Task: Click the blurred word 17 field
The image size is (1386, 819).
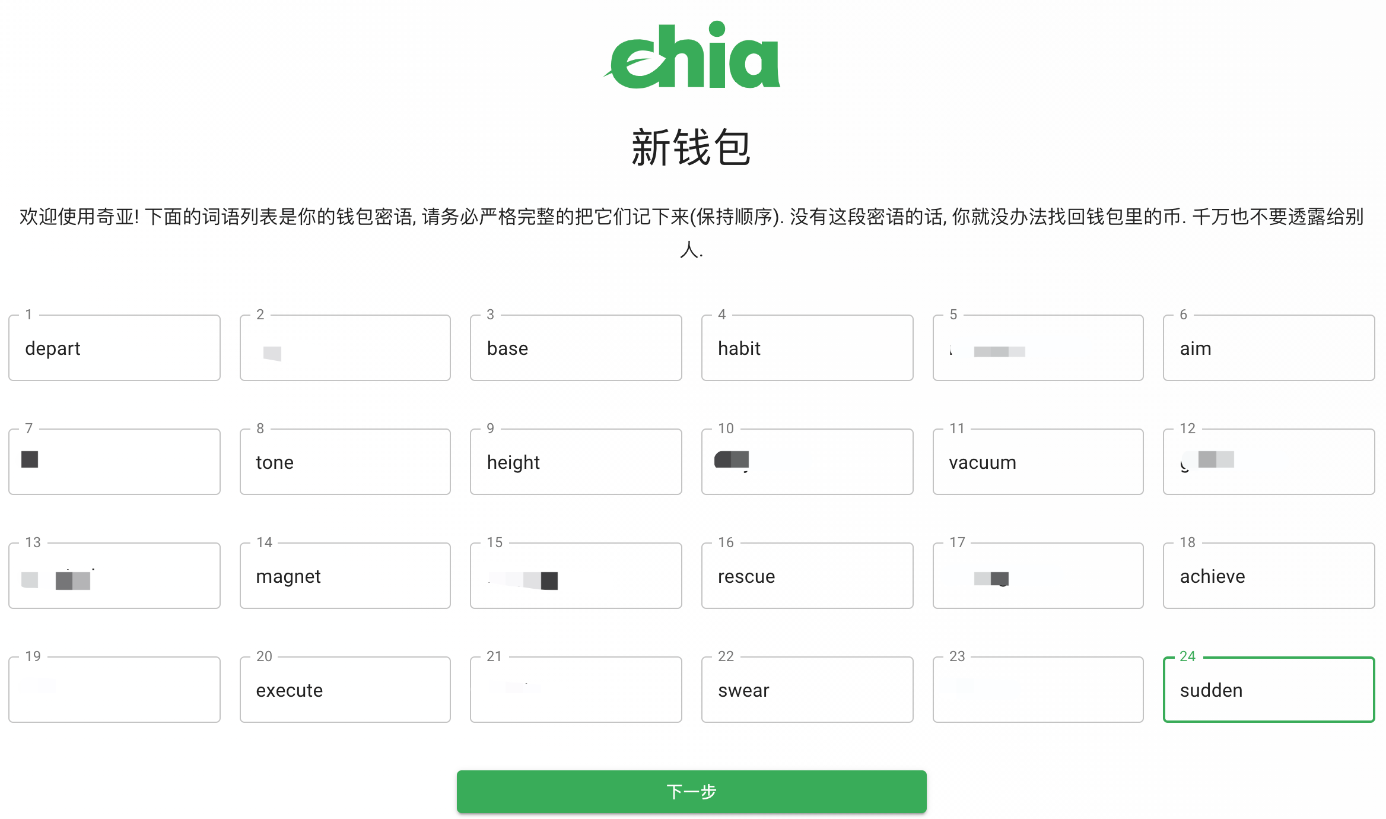Action: coord(1037,576)
